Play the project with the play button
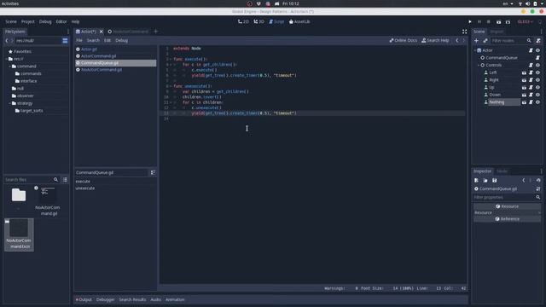The height and width of the screenshot is (307, 546). [470, 21]
